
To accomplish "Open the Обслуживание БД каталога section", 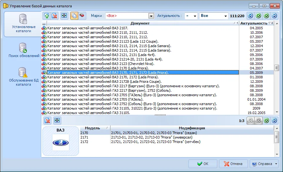I will tap(23, 77).
